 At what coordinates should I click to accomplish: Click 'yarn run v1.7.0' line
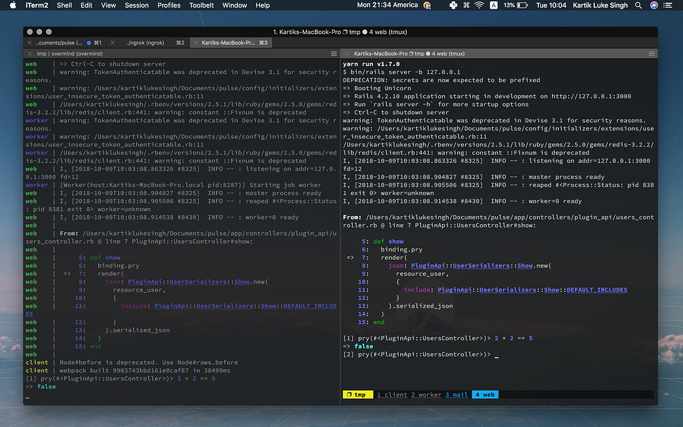[371, 64]
